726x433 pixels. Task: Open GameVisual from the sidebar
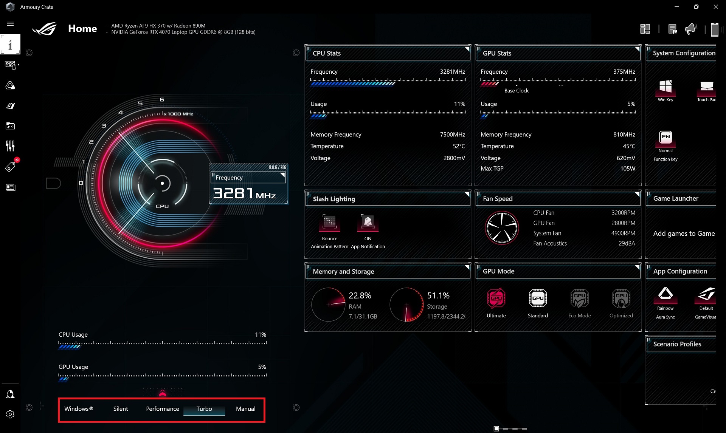coord(10,106)
